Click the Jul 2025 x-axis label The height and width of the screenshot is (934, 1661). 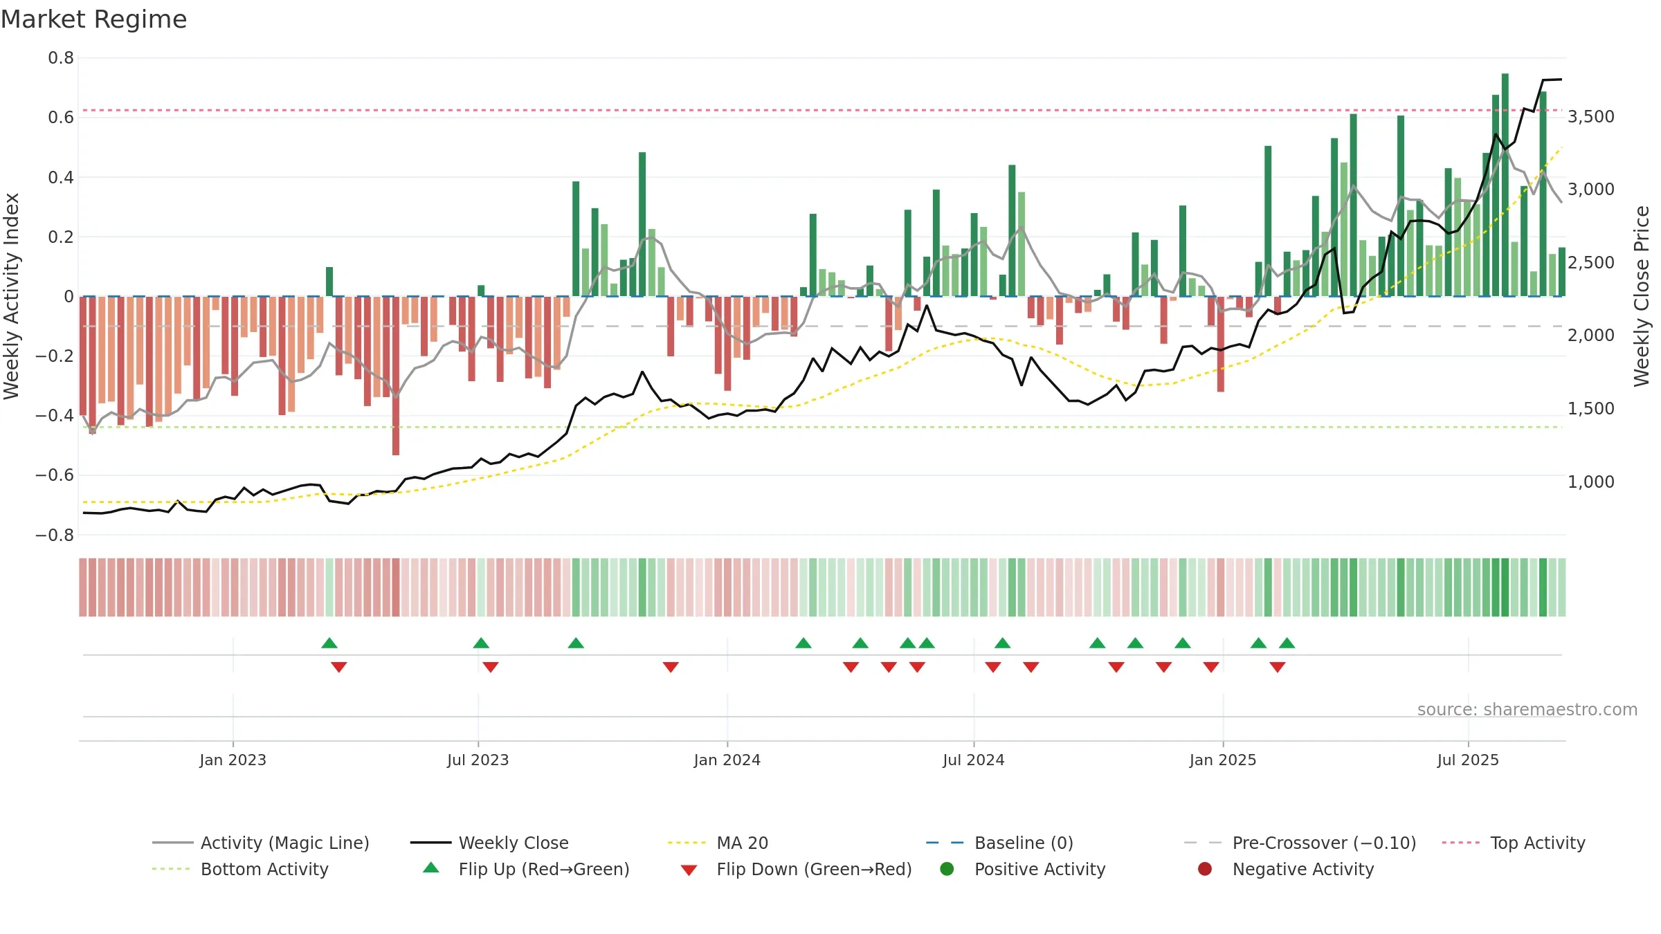[1468, 760]
